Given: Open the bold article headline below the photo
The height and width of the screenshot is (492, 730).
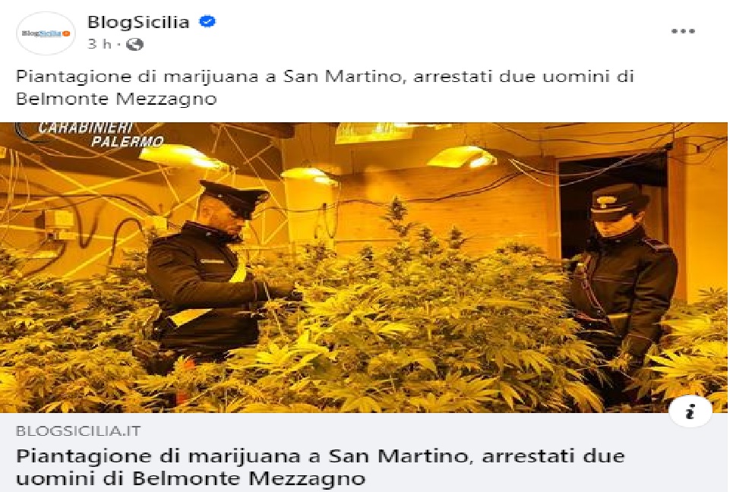Looking at the screenshot, I should pos(320,467).
